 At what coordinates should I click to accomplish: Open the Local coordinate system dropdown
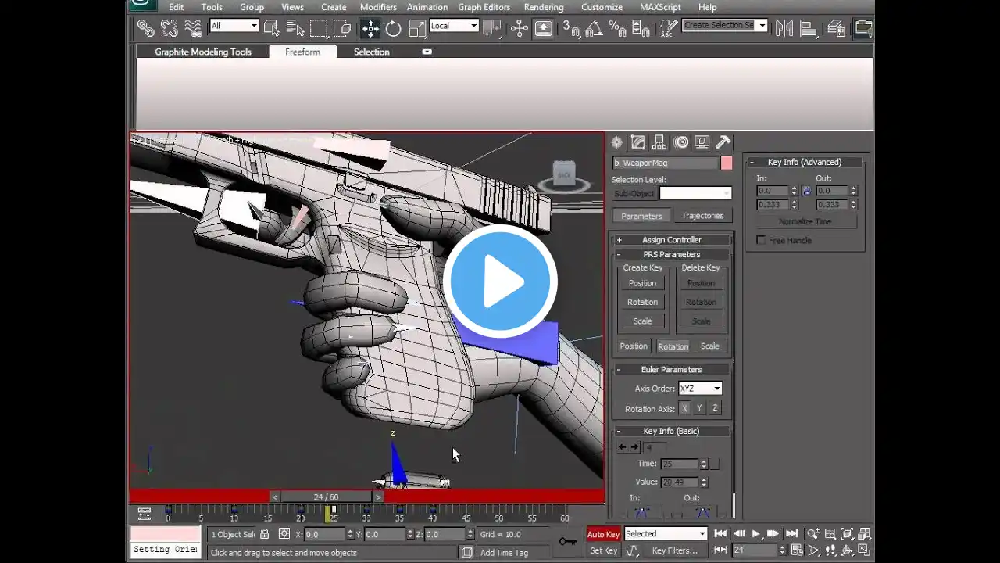[x=454, y=26]
